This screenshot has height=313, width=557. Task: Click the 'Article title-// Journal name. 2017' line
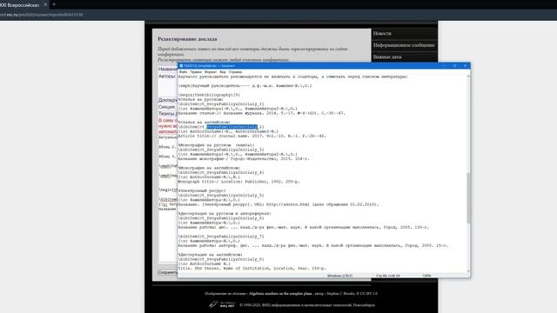coord(252,136)
